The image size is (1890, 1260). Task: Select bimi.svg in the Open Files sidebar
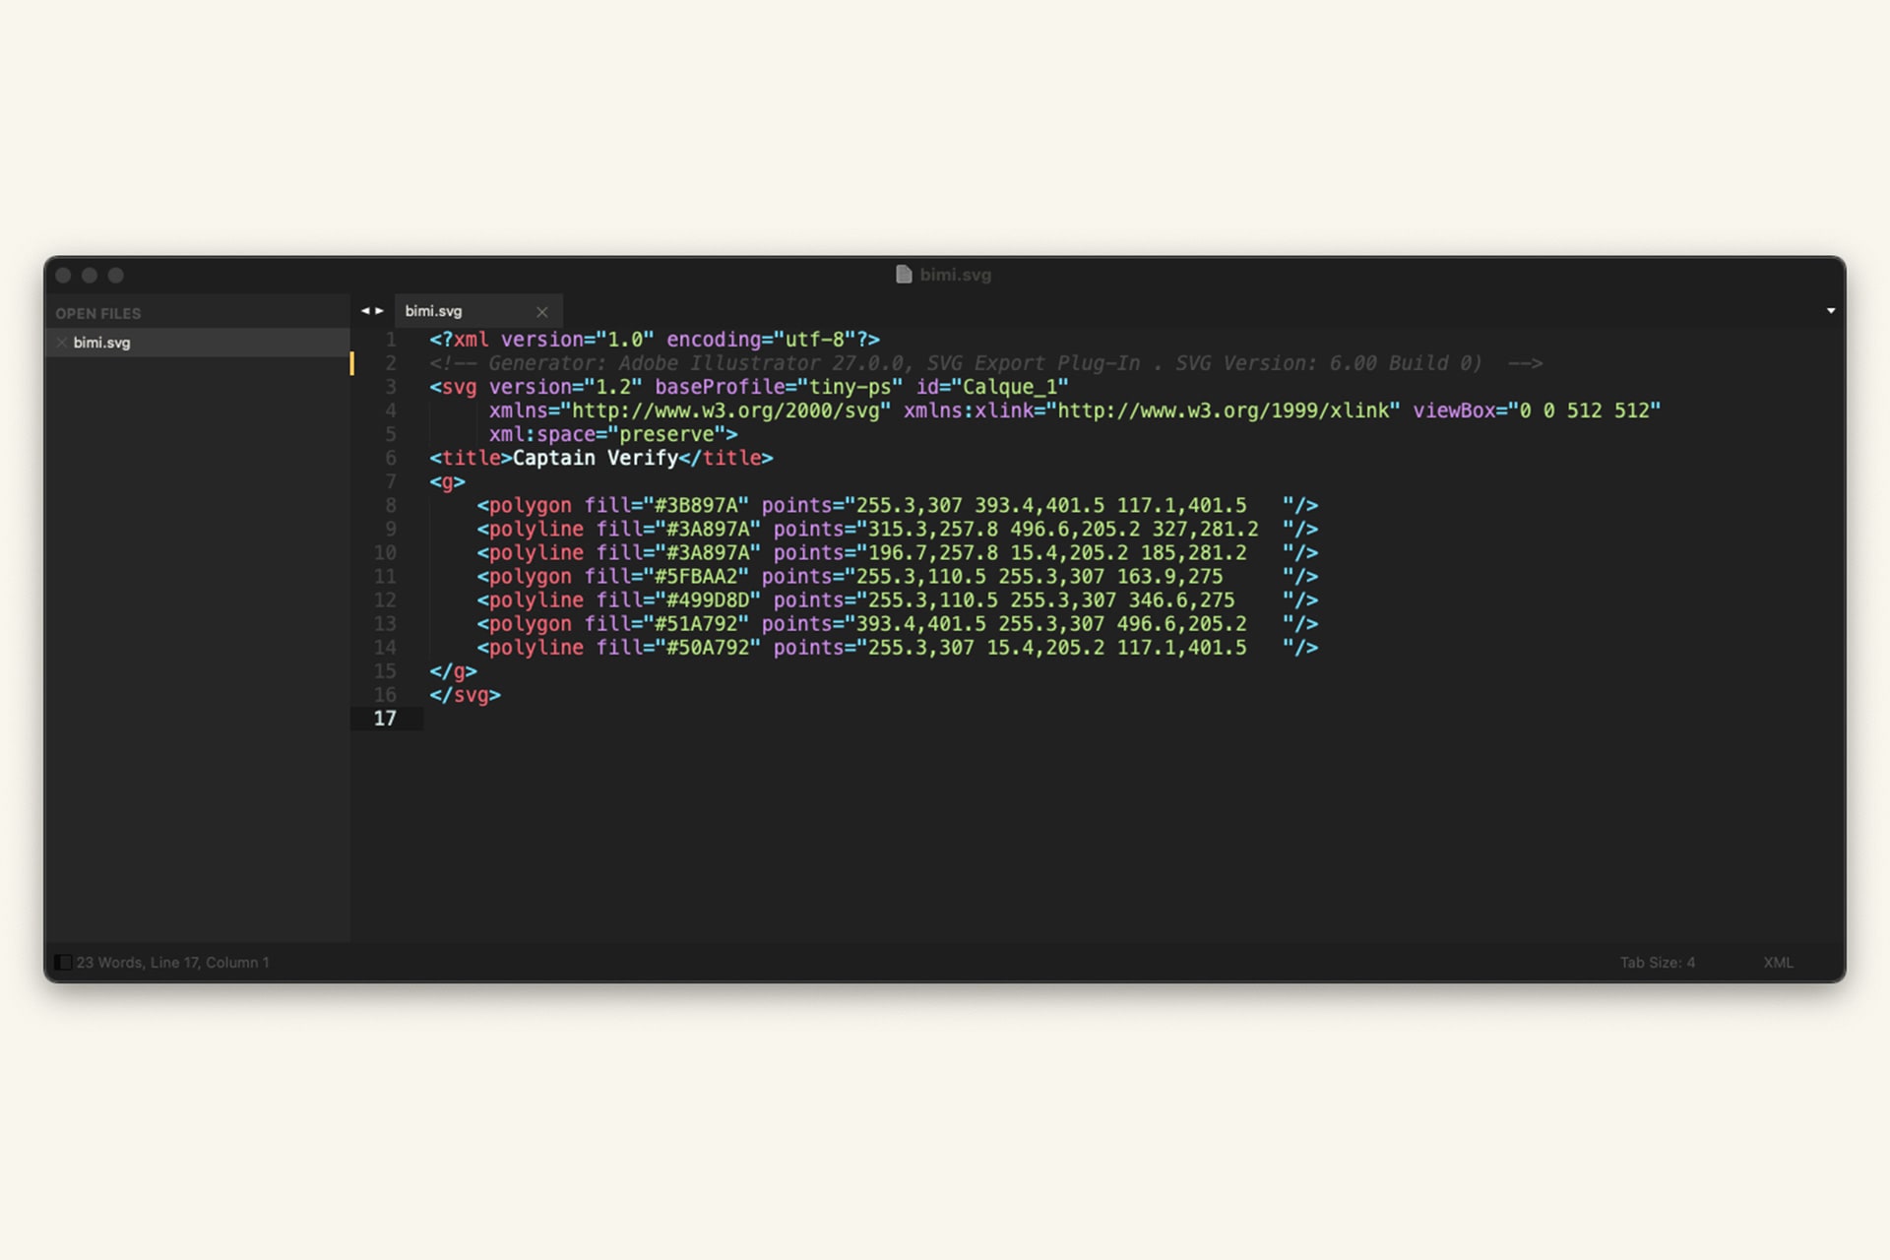[197, 343]
